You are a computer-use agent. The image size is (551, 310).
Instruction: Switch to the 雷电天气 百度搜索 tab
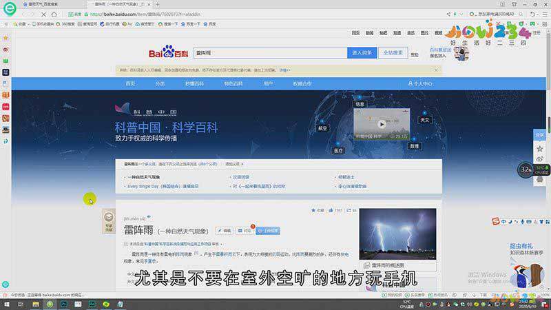coord(44,4)
